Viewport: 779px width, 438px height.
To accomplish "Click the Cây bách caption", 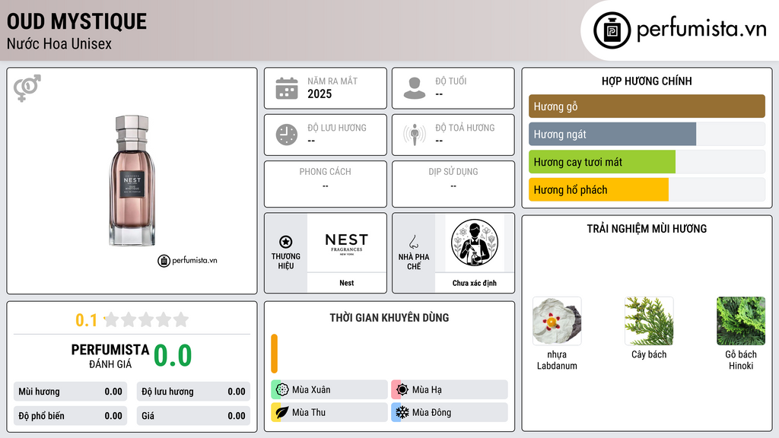I will (649, 354).
